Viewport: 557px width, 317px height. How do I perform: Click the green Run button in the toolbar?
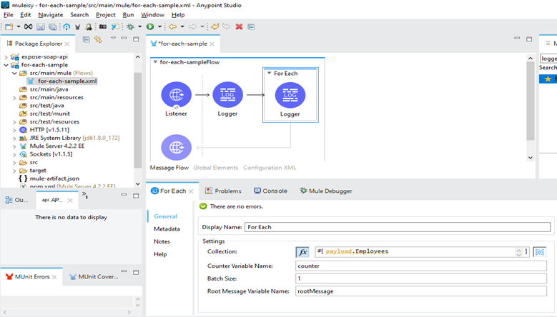point(150,26)
